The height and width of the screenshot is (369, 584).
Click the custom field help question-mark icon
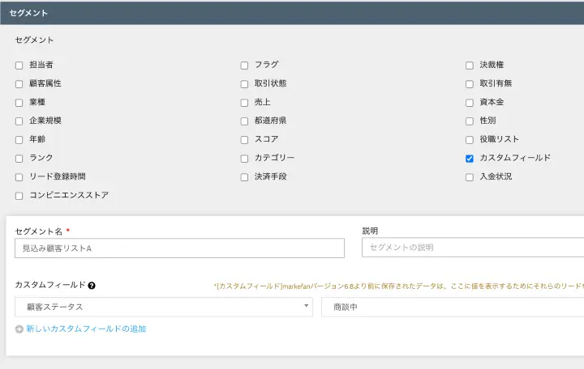[92, 286]
